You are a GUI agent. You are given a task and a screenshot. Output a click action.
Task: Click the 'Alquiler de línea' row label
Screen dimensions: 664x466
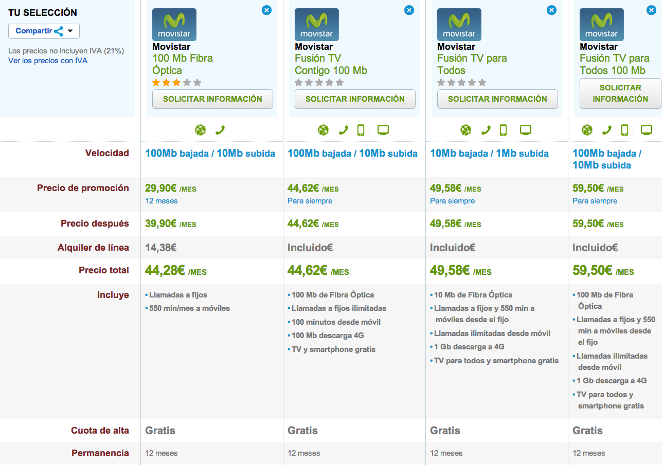93,248
